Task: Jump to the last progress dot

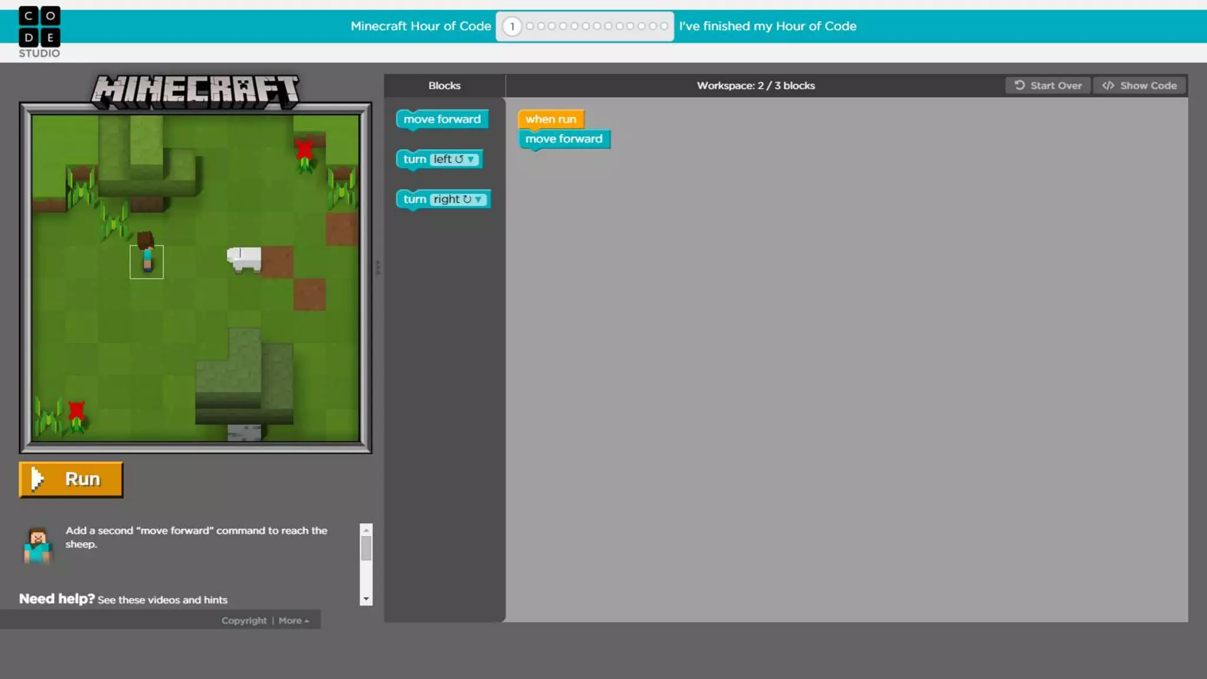Action: (664, 26)
